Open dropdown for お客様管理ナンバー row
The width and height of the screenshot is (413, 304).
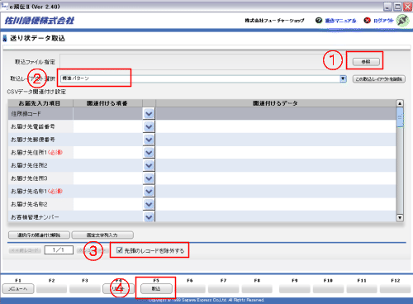149,216
